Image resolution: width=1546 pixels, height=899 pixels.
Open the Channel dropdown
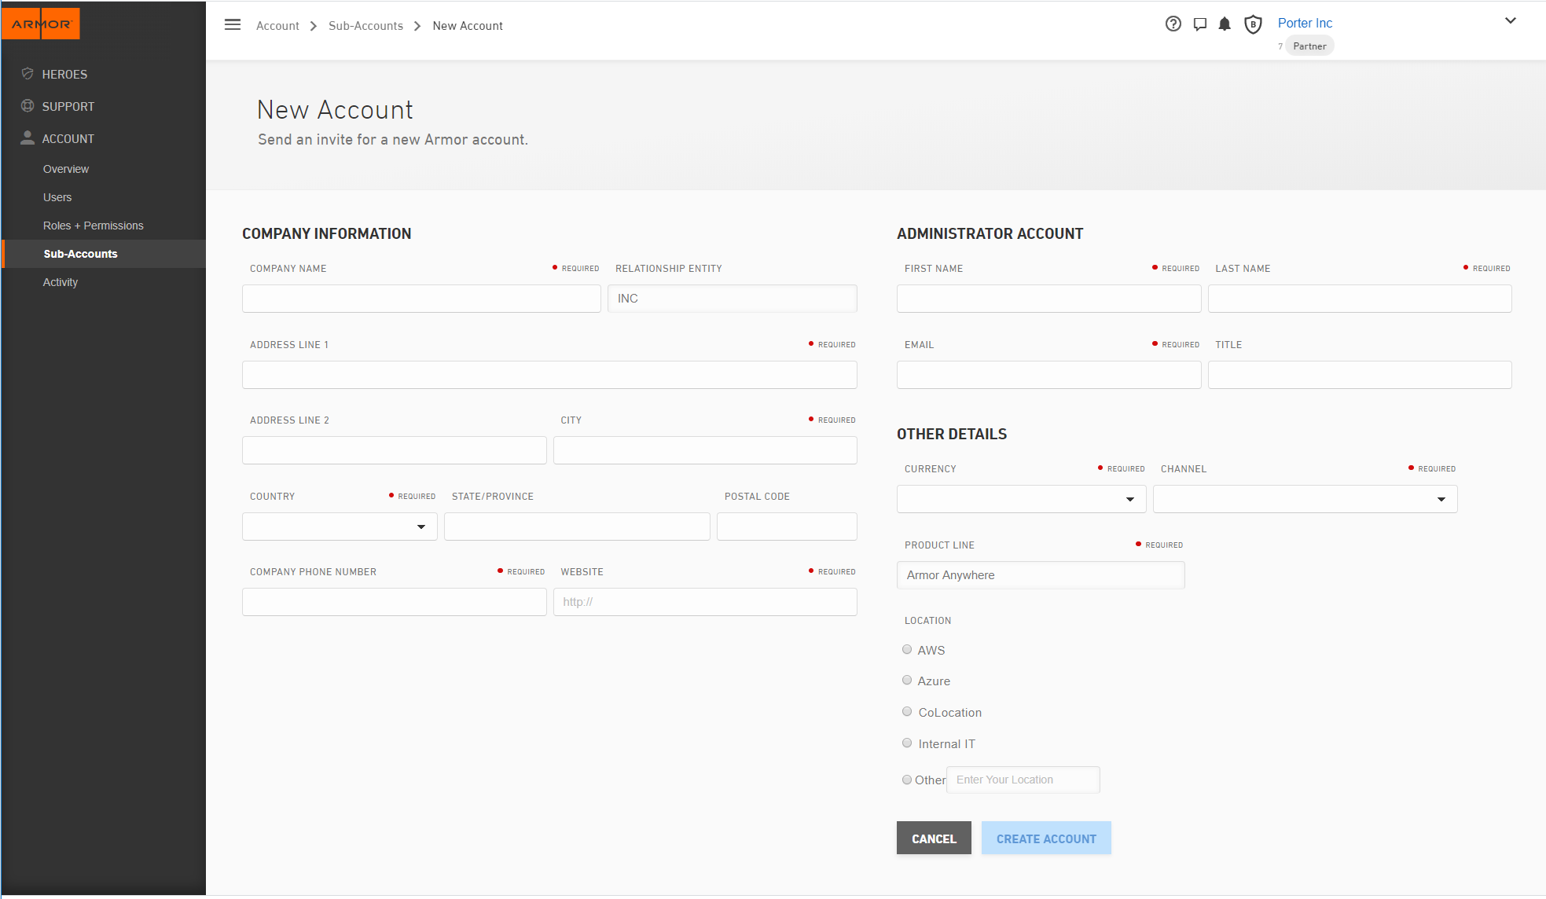(1305, 499)
